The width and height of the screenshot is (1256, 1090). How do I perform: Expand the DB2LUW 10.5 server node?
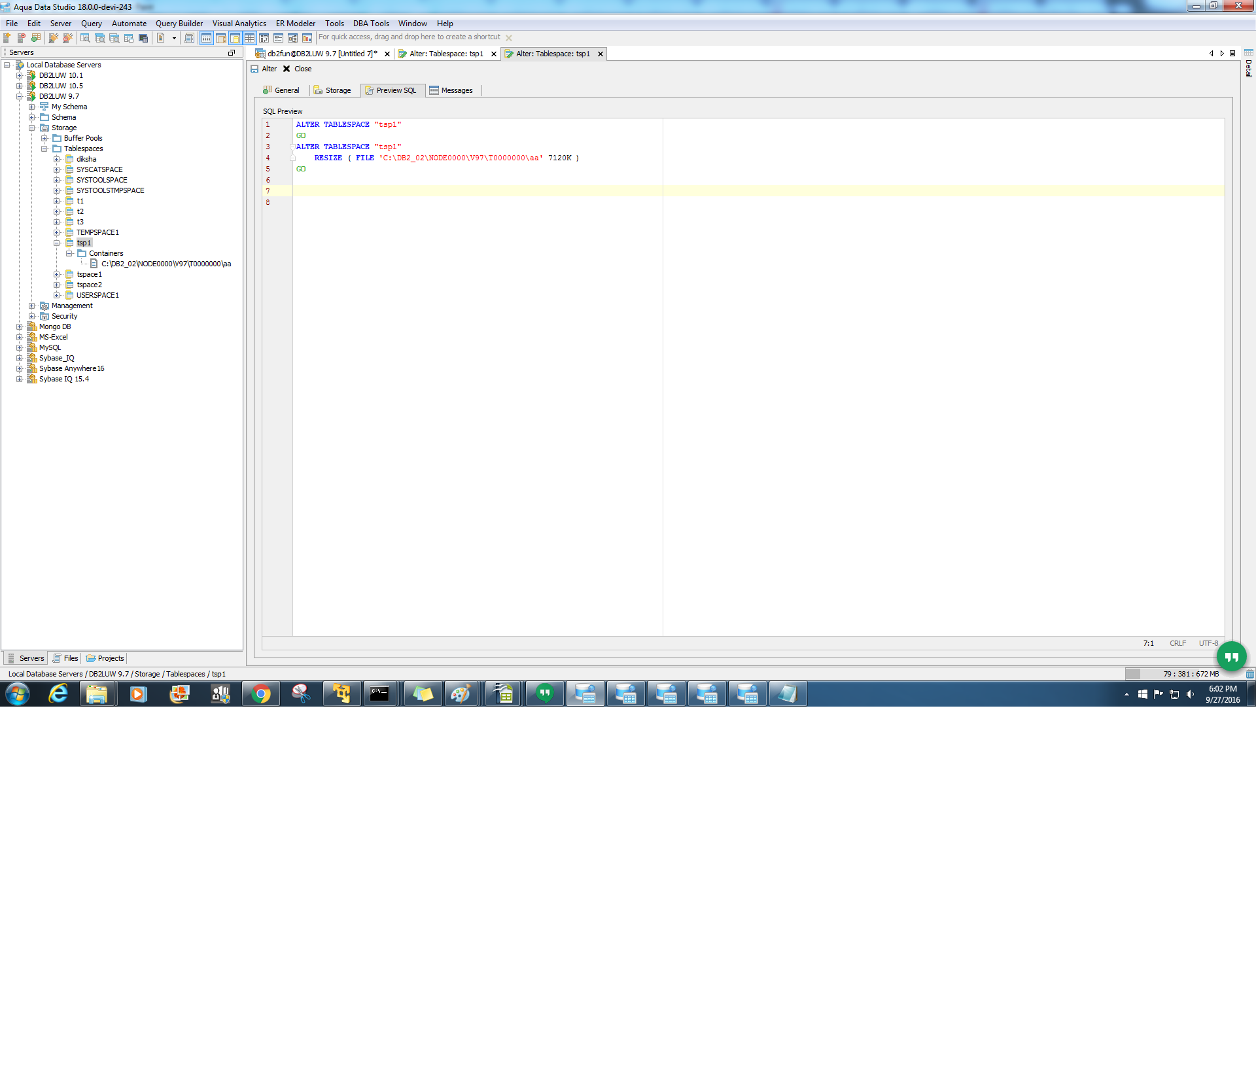coord(20,86)
